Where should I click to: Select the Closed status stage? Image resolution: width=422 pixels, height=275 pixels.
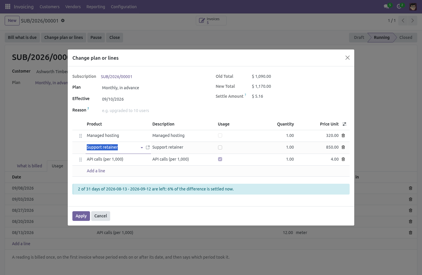pos(406,37)
